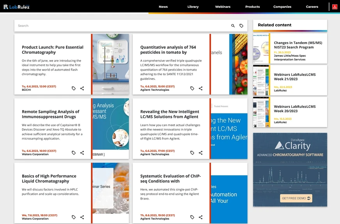Open the user account icon
This screenshot has width=340, height=224.
coord(335,7)
